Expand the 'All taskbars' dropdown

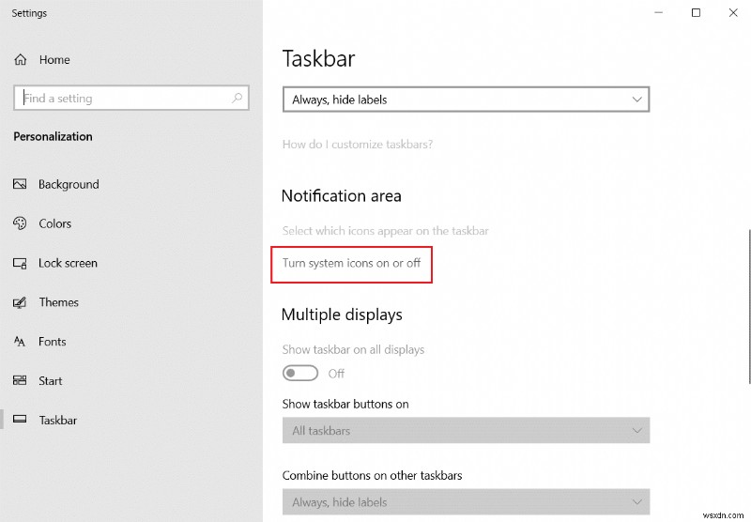click(x=466, y=431)
